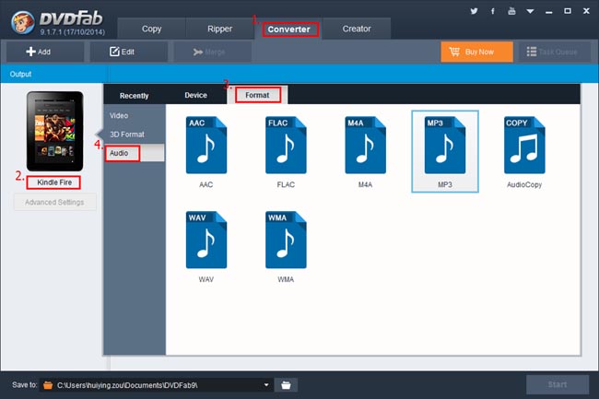Maximize the DVDFab window
Viewport: 599px width, 399px height.
[x=568, y=11]
